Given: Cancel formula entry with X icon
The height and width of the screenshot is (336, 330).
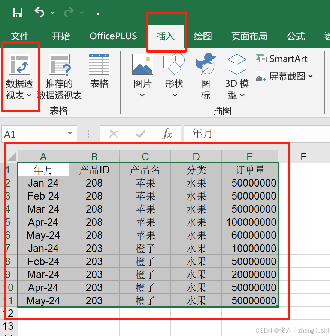Looking at the screenshot, I should tap(113, 134).
